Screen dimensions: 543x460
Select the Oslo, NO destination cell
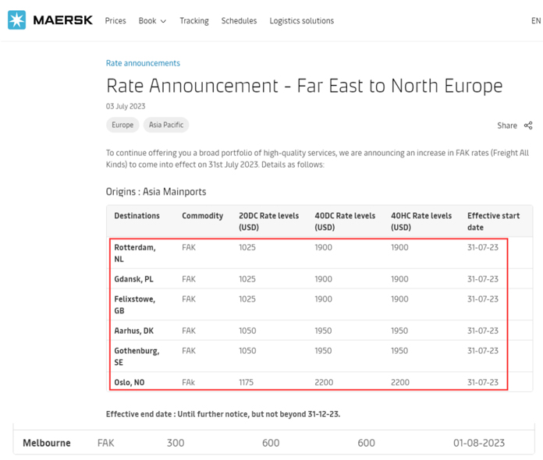(130, 382)
